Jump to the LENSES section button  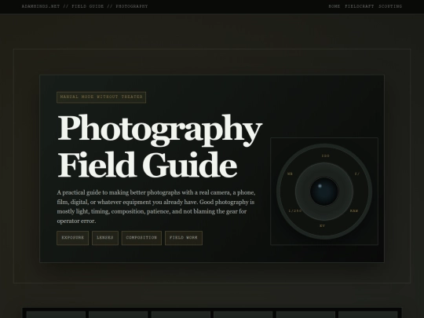point(105,238)
